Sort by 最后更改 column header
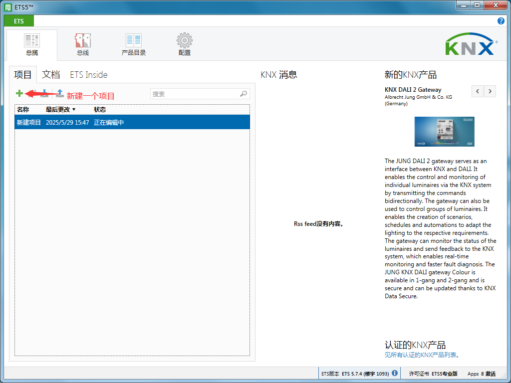 60,109
